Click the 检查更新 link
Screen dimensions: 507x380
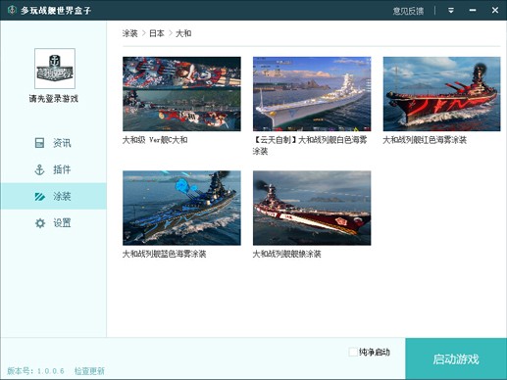click(89, 371)
